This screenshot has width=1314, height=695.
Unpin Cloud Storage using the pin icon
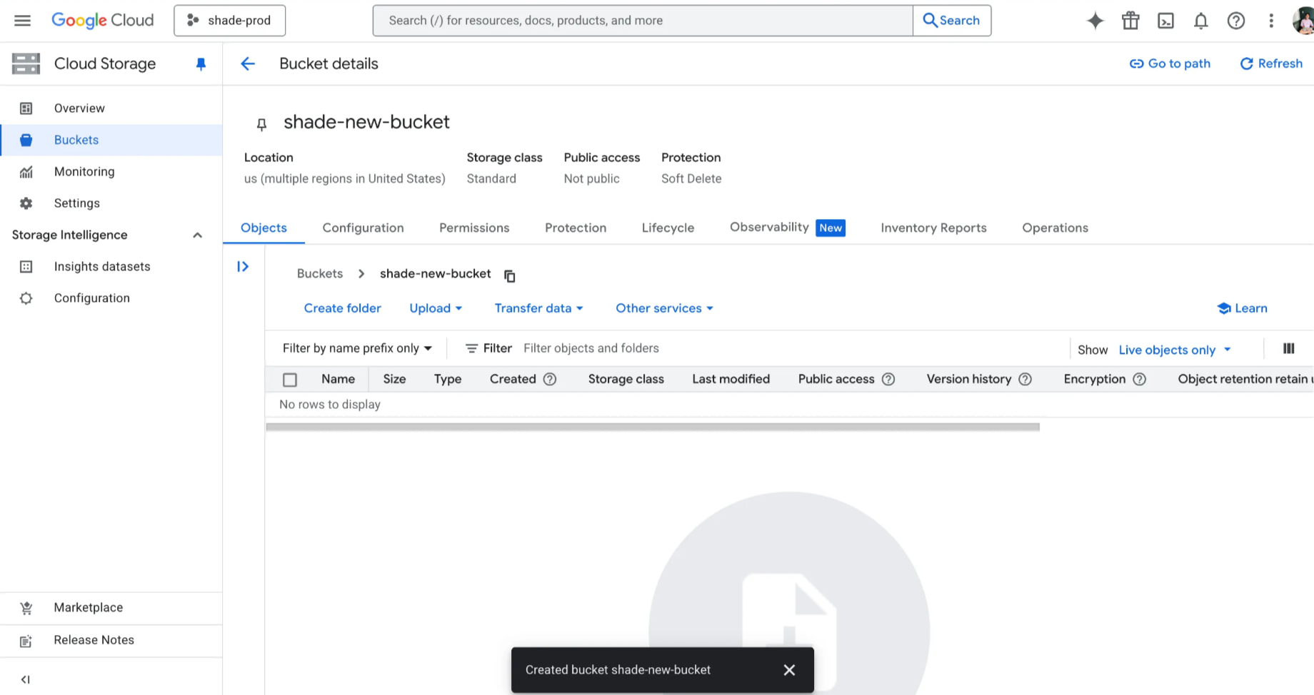(201, 64)
